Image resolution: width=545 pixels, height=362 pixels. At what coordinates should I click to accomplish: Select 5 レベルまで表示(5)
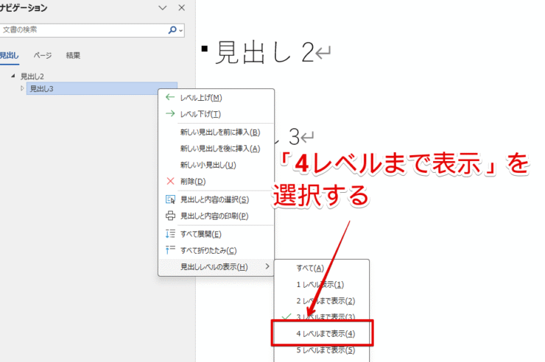pyautogui.click(x=322, y=350)
